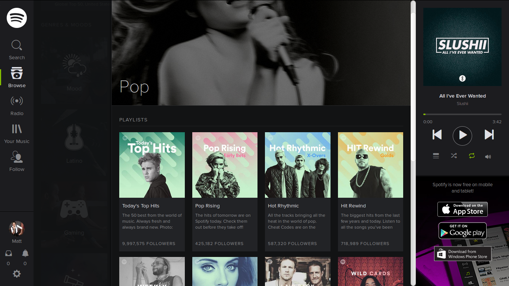Open the notifications bell

coord(25,254)
